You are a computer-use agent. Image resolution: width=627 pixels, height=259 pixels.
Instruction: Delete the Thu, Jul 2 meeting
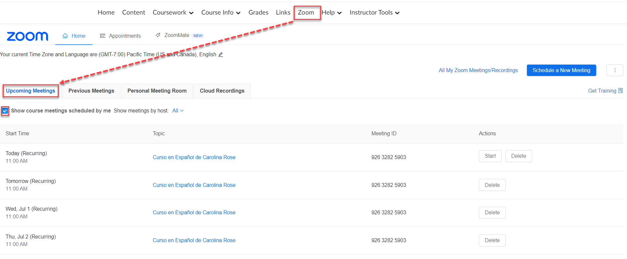(492, 240)
